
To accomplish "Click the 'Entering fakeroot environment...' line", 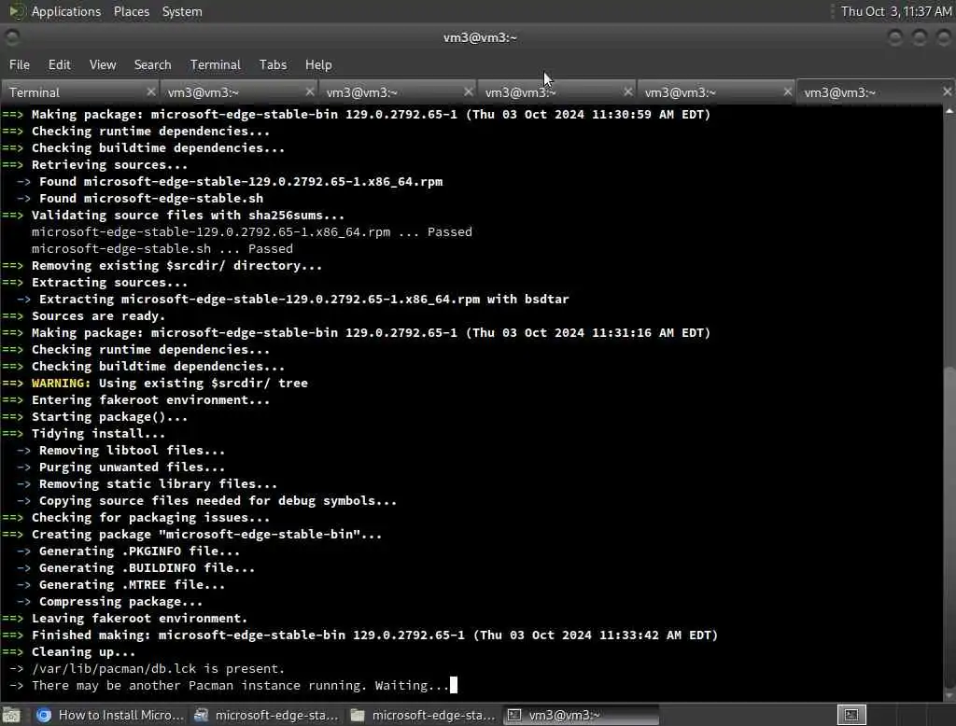I will click(x=150, y=400).
